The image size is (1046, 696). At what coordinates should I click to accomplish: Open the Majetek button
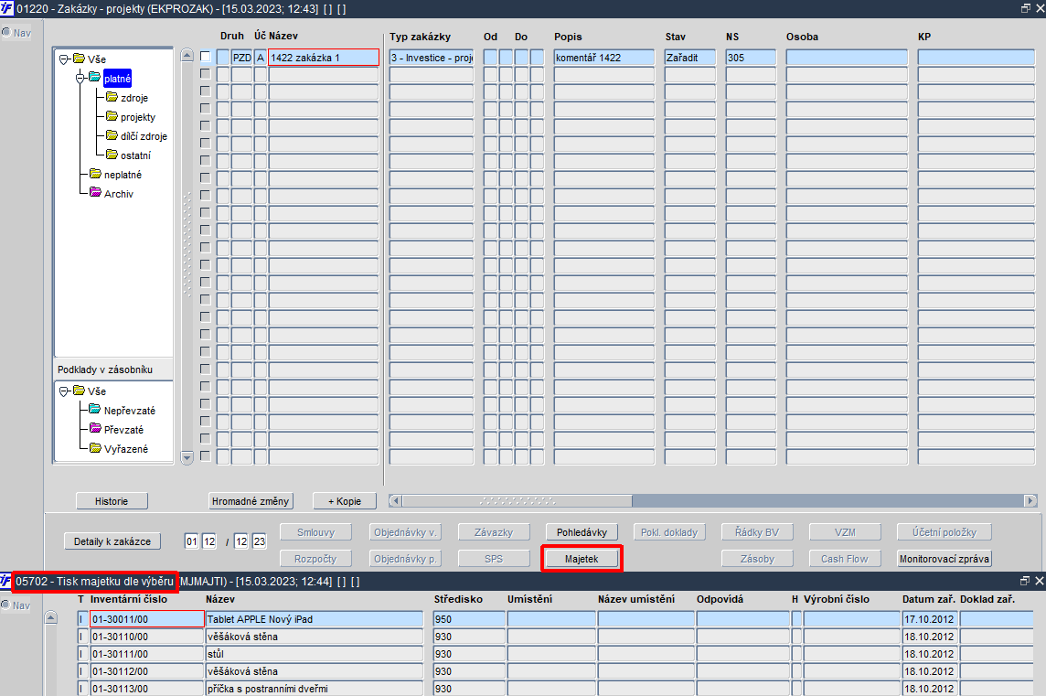click(582, 559)
